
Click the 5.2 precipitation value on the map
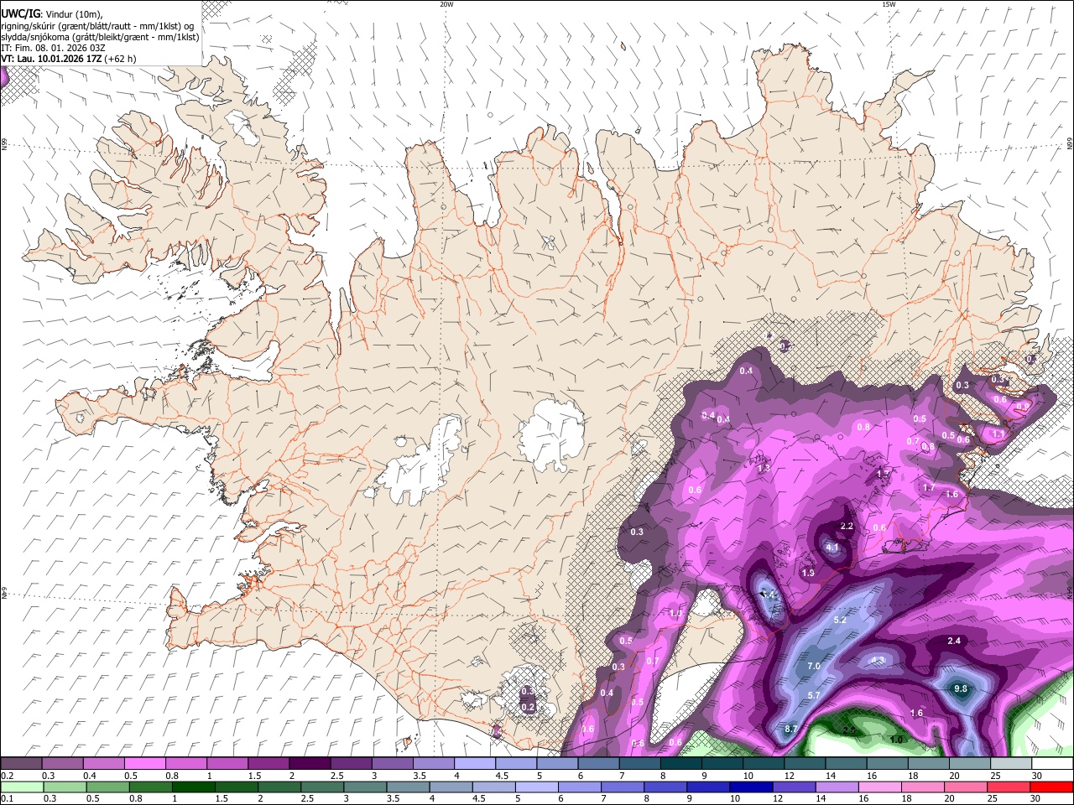click(x=841, y=620)
